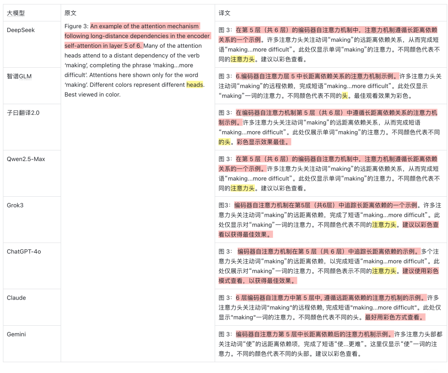The height and width of the screenshot is (373, 448).
Task: Select the Claude row label
Action: pyautogui.click(x=16, y=298)
